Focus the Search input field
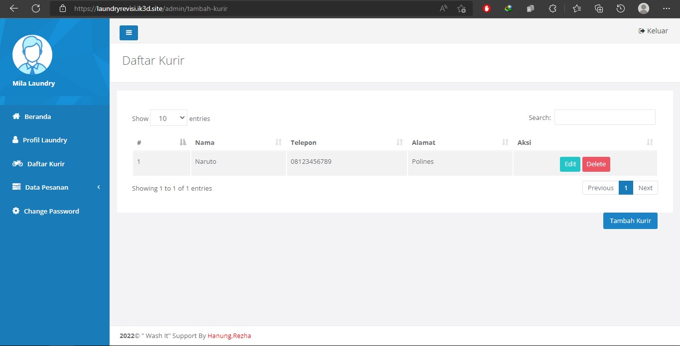 pyautogui.click(x=605, y=117)
